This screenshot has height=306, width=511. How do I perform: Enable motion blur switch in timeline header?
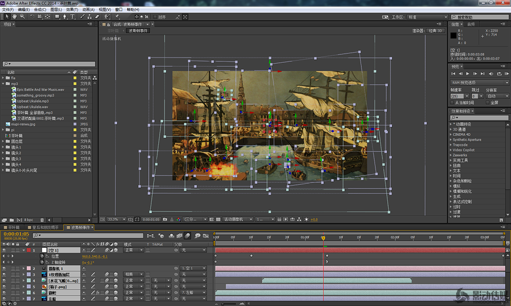[188, 235]
